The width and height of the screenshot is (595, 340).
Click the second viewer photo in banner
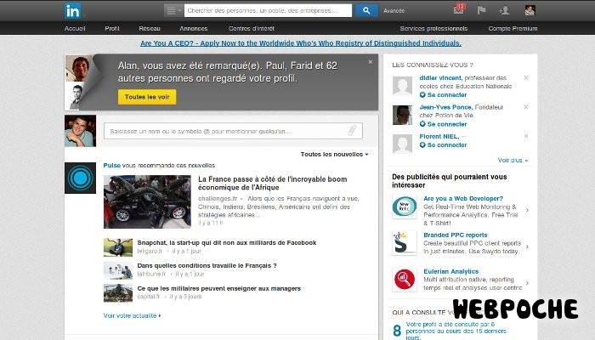point(76,96)
